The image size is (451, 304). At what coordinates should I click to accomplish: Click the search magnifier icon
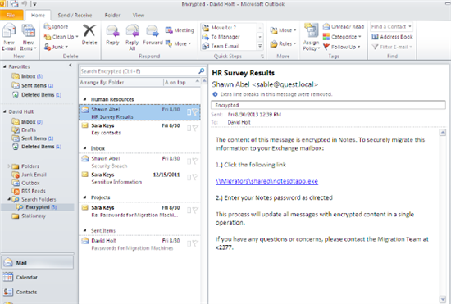click(x=202, y=70)
